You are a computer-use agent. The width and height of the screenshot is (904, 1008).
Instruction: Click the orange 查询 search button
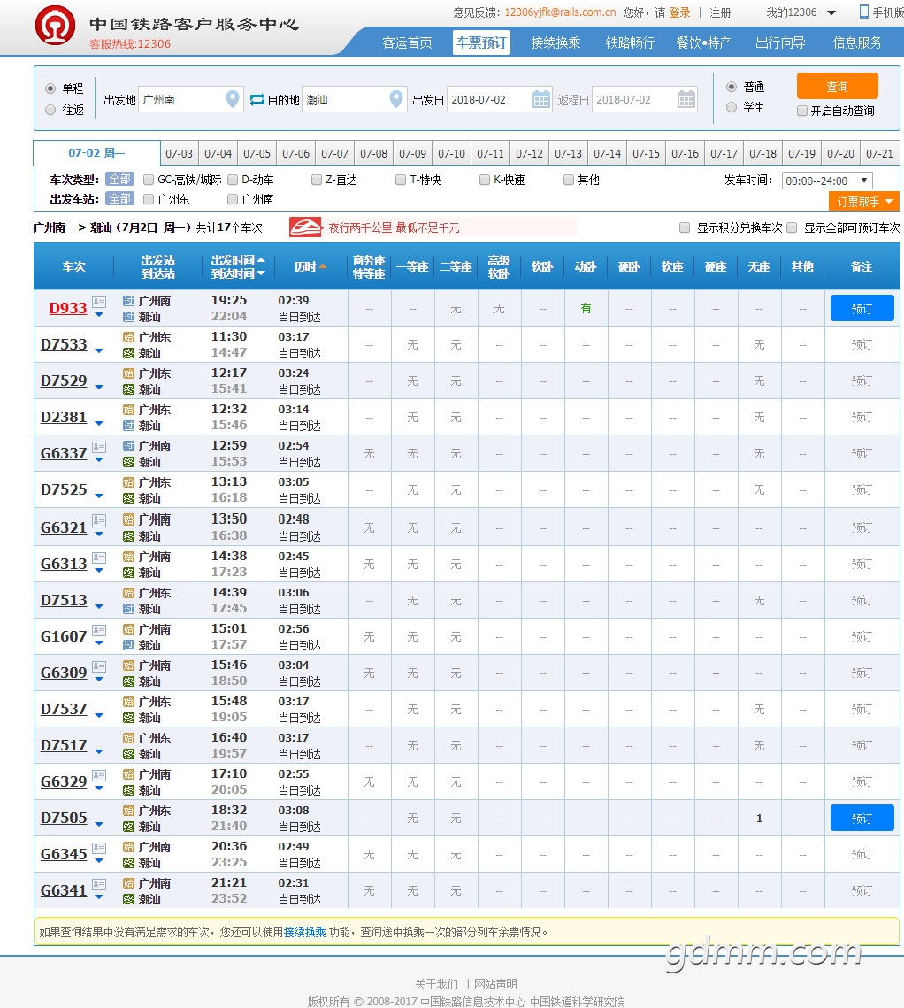pyautogui.click(x=837, y=86)
